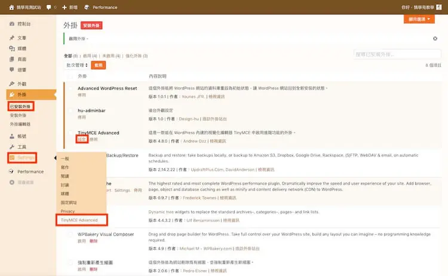Open the 頁面 pages icon in sidebar
448x276 pixels.
click(12, 59)
